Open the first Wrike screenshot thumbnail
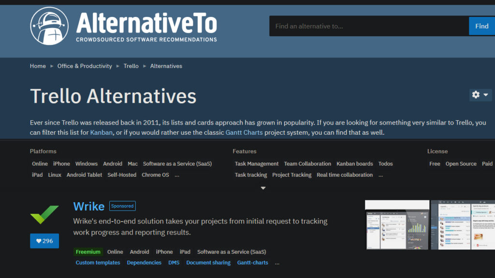Viewport: 495px width, 278px height. coord(397,225)
